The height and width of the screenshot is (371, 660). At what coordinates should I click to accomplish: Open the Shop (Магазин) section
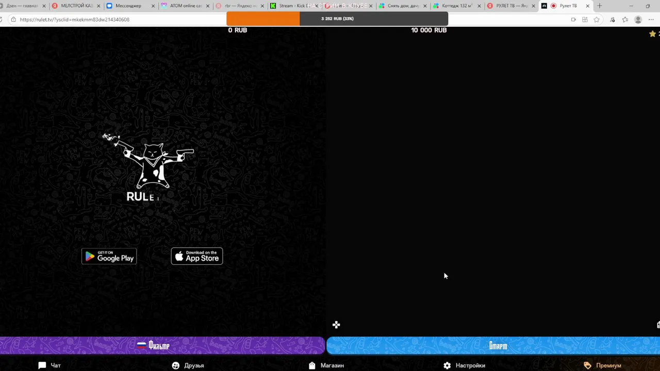tap(326, 365)
